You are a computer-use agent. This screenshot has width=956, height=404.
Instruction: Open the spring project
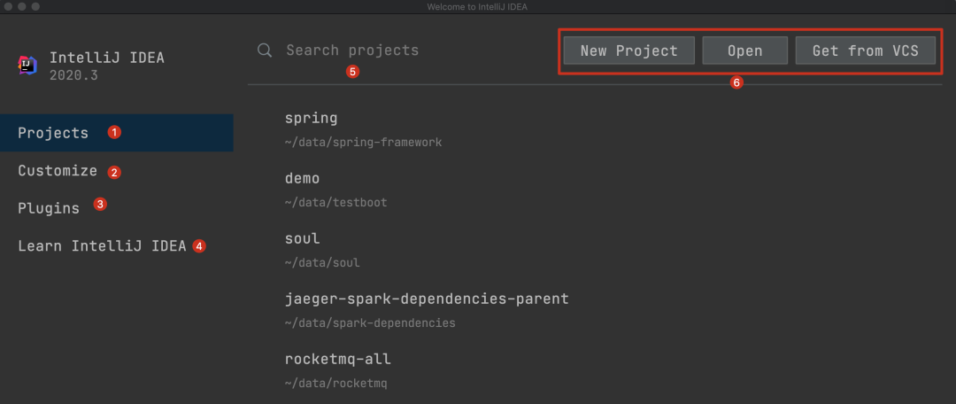[x=312, y=118]
